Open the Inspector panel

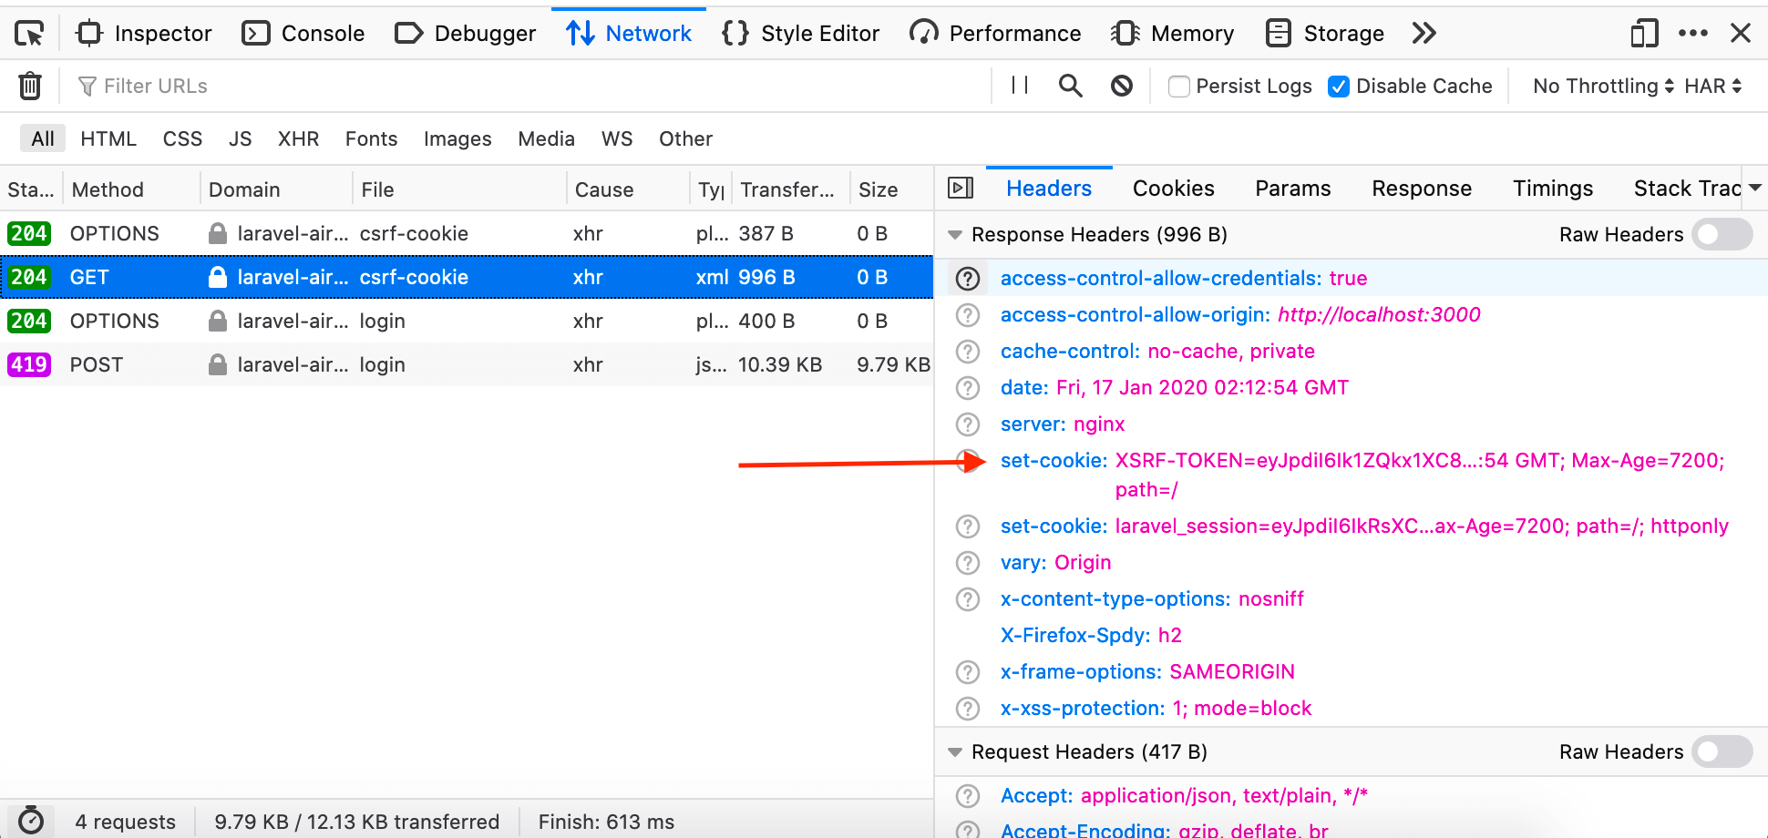coord(144,34)
